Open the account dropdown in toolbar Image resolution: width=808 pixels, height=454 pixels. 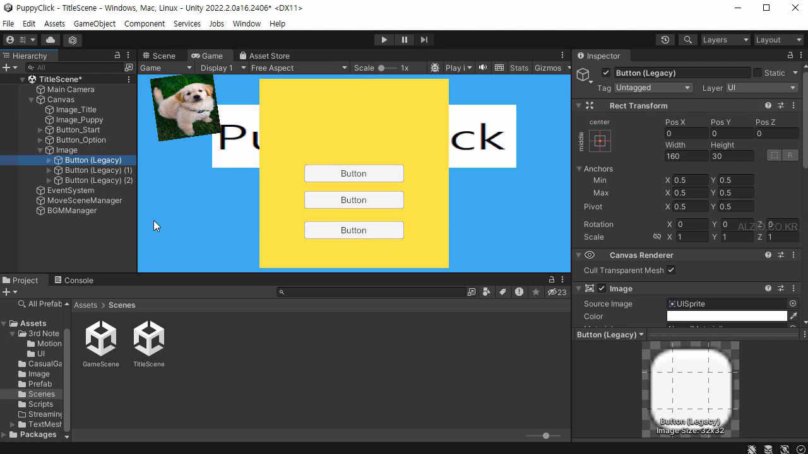21,40
